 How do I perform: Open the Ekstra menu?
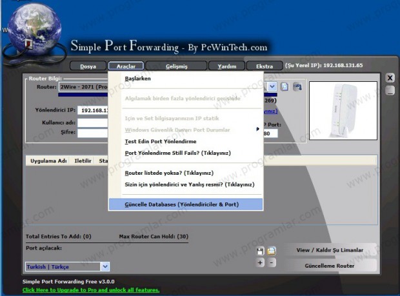click(x=265, y=66)
